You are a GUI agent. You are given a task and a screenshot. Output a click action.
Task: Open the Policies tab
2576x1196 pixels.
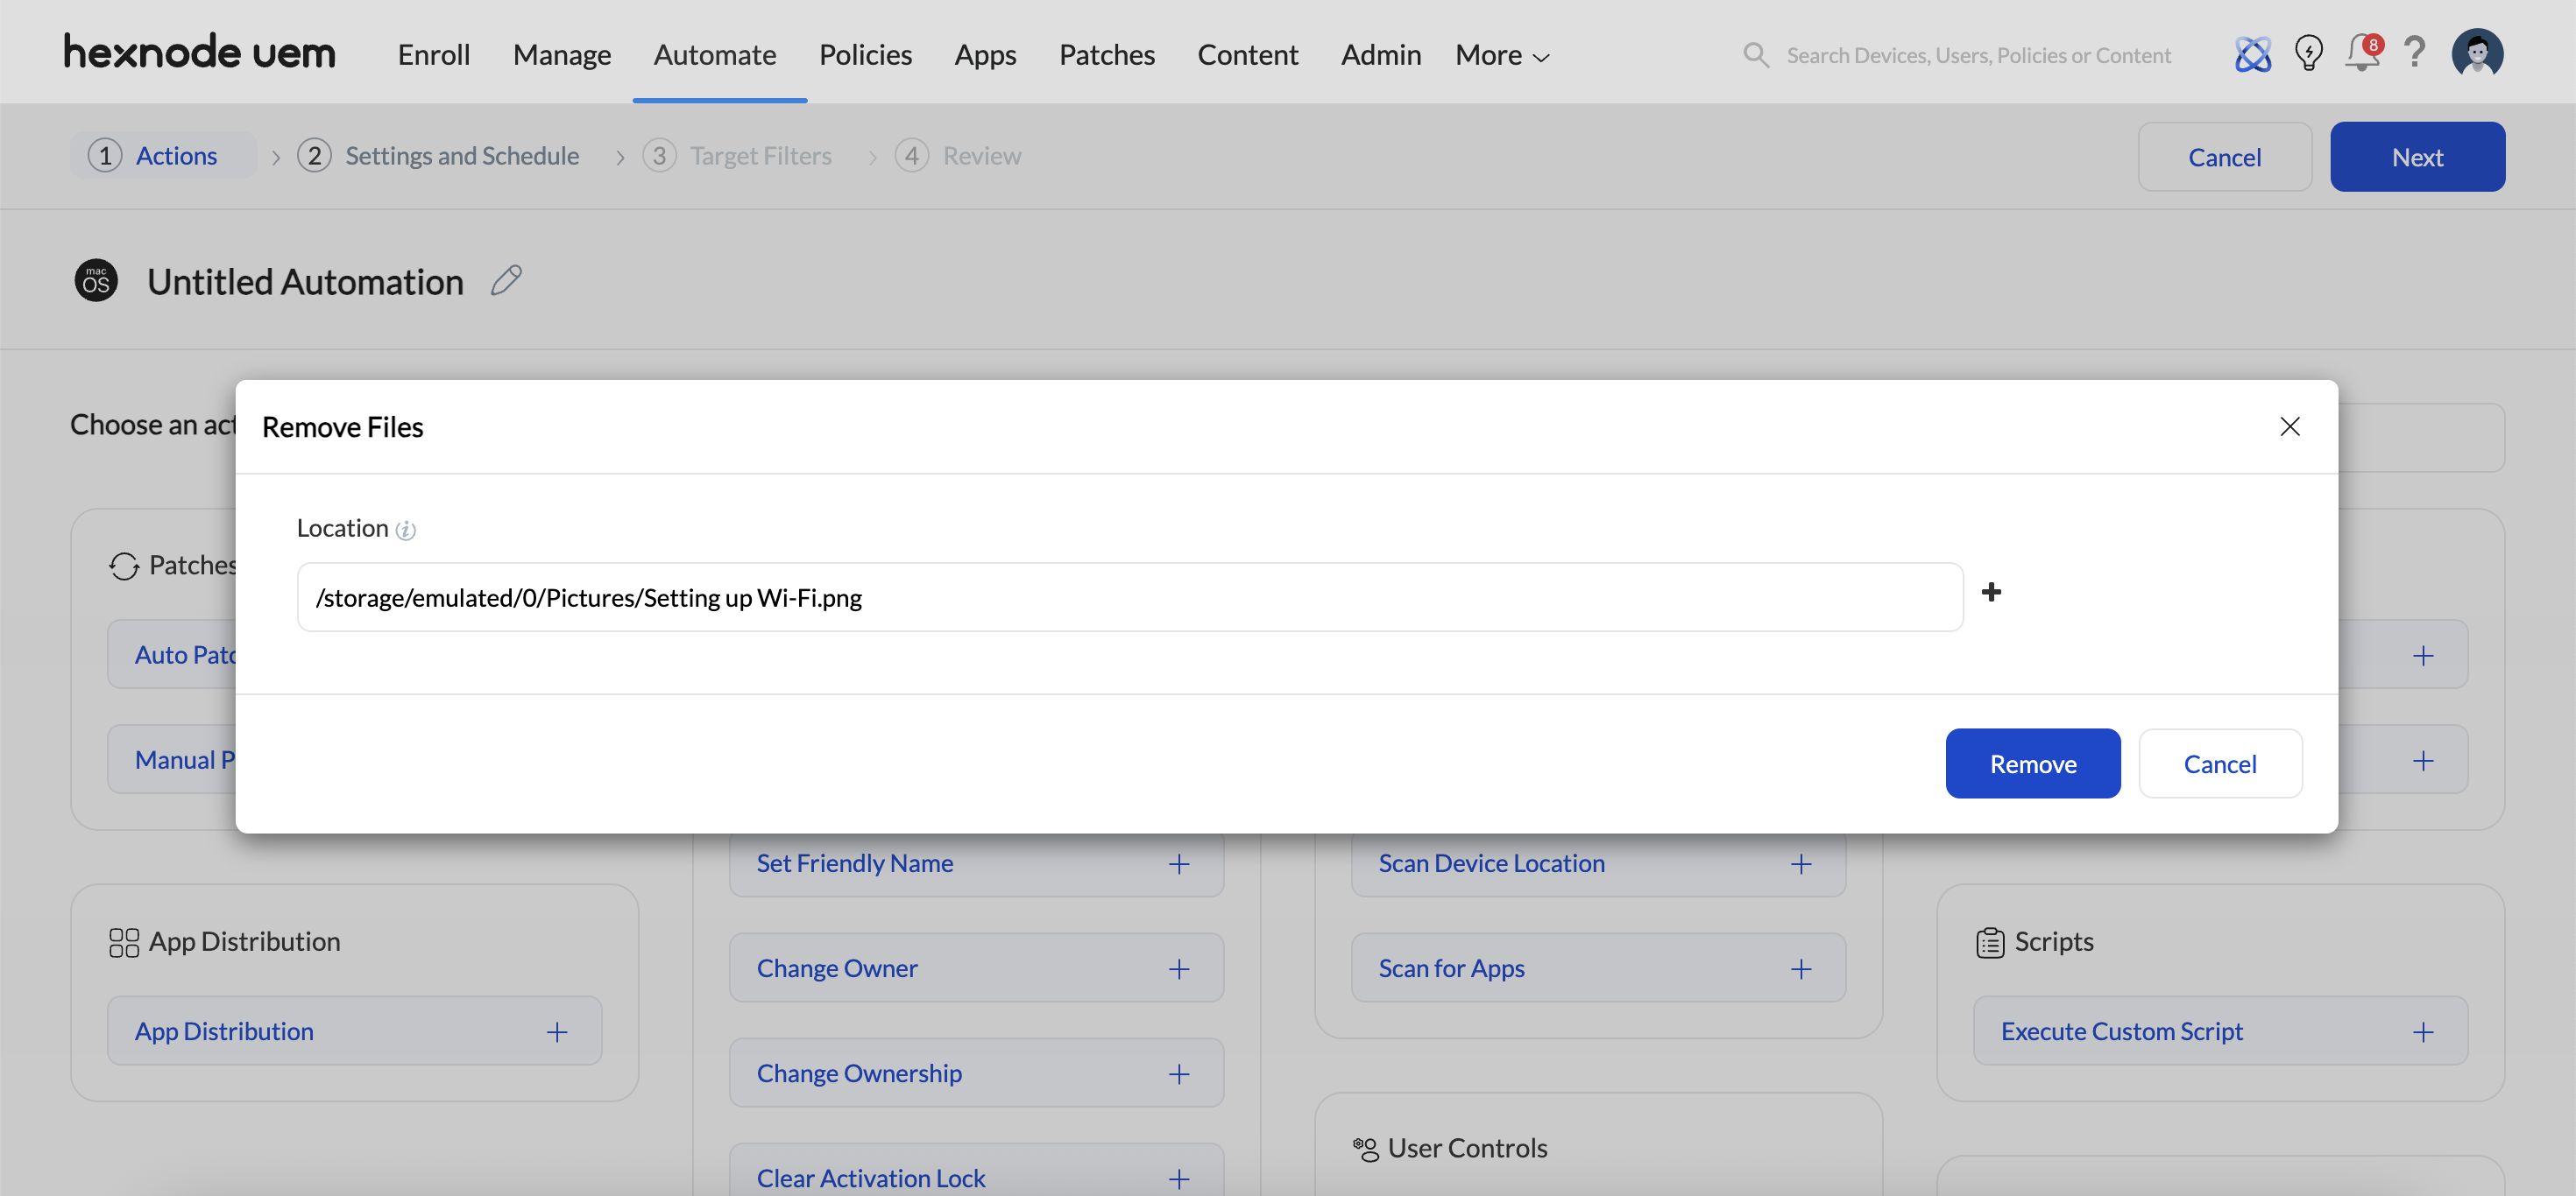point(865,55)
